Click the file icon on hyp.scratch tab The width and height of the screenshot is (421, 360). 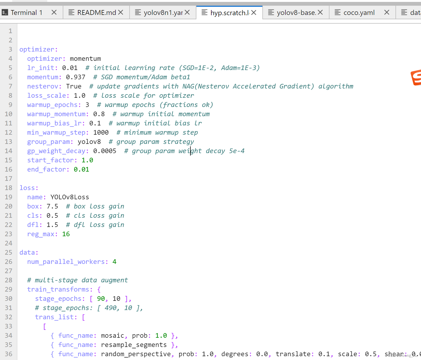pyautogui.click(x=204, y=12)
